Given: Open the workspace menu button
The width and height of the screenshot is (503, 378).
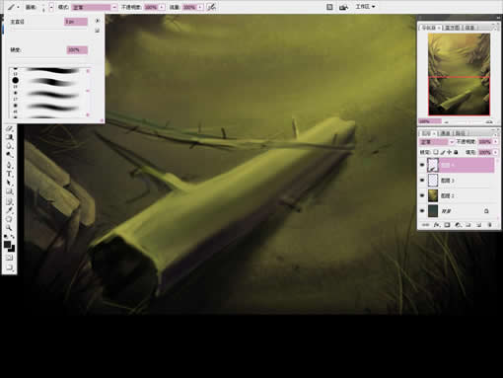Looking at the screenshot, I should tap(365, 7).
